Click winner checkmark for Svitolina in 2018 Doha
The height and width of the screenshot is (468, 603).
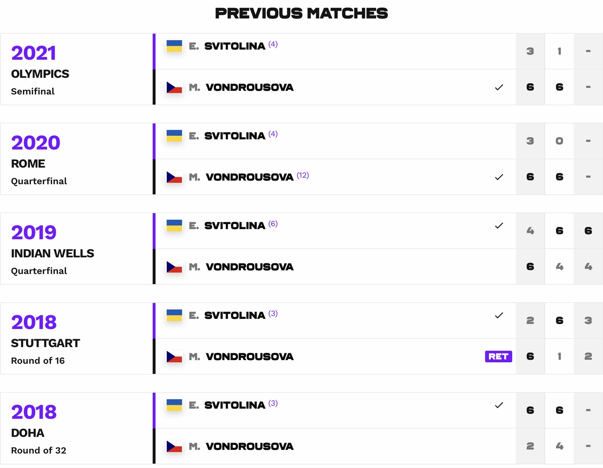pyautogui.click(x=499, y=405)
